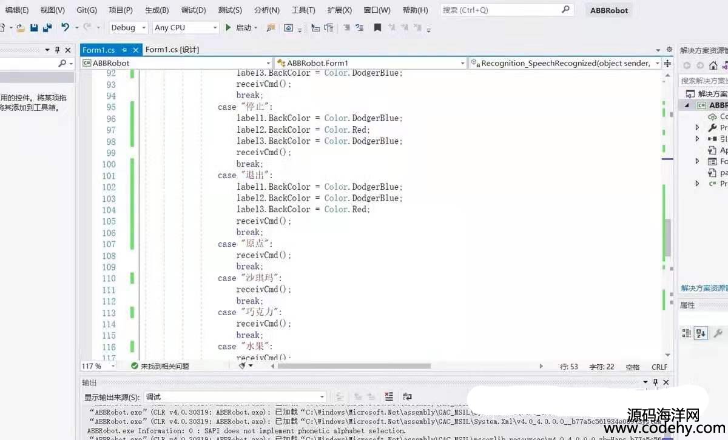
Task: Click the Solution Explorer search field
Action: (x=704, y=81)
